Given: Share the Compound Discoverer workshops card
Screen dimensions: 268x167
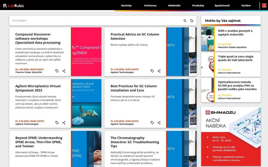Looking at the screenshot, I should point(64,71).
